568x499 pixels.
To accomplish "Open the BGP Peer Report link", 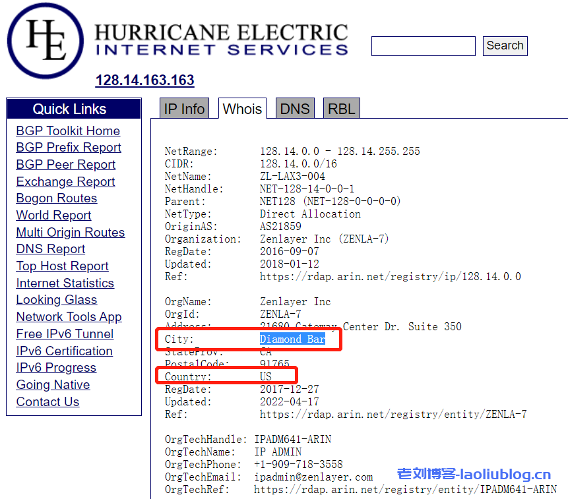I will click(65, 165).
